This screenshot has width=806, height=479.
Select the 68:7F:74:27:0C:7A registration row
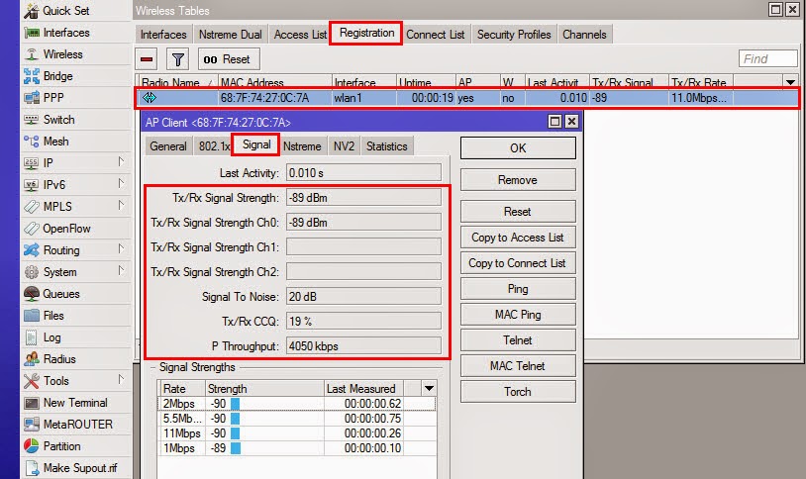(x=465, y=98)
